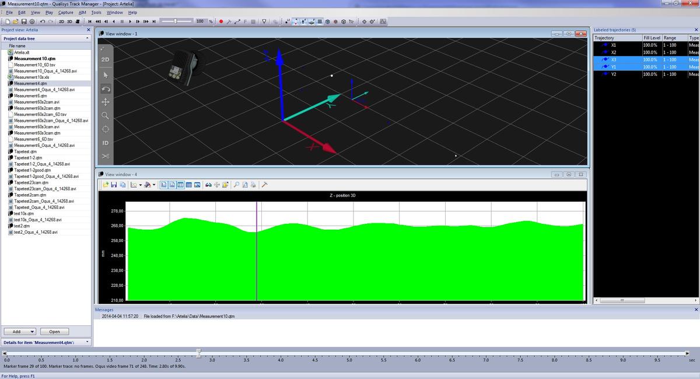700x379 pixels.
Task: Jump to last frame playback button
Action: pos(154,22)
